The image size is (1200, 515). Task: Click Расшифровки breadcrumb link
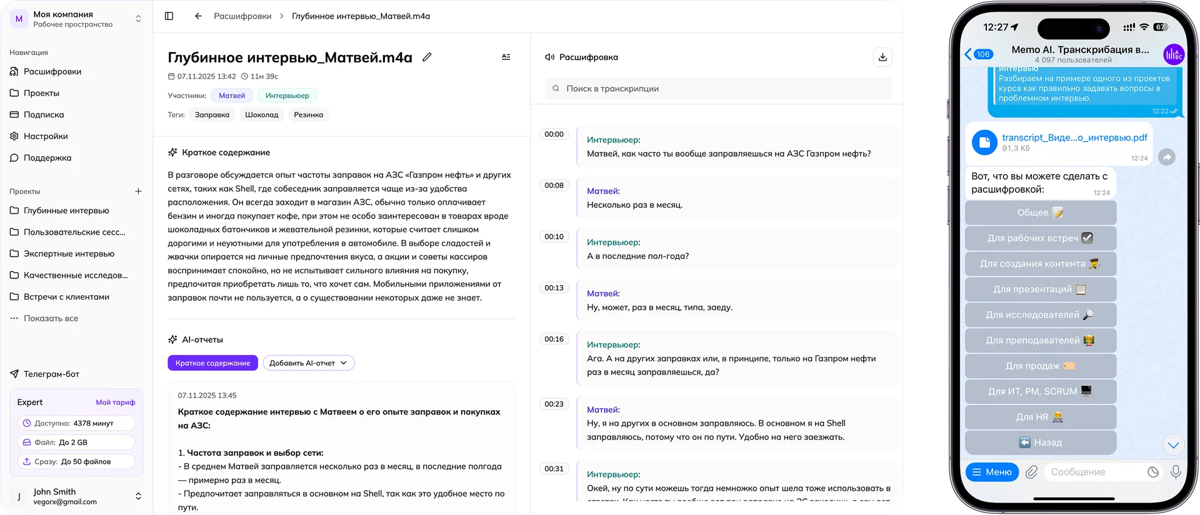pyautogui.click(x=242, y=16)
